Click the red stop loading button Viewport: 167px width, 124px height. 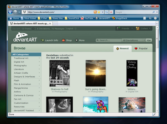pyautogui.click(x=111, y=12)
